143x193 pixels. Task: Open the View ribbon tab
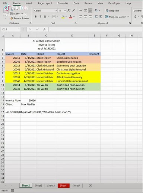point(100,3)
